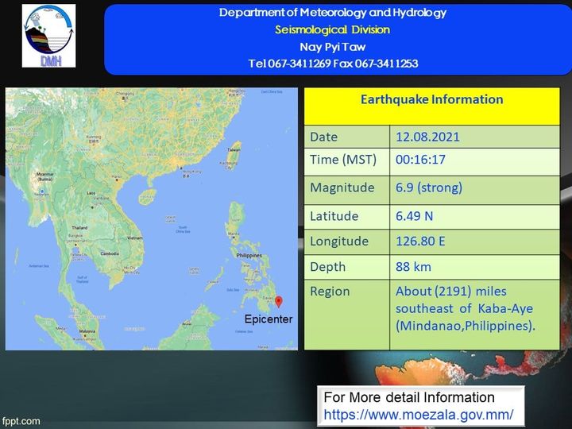Click the blue Naypyitaw location dot
Image resolution: width=572 pixels, height=429 pixels.
click(x=42, y=191)
